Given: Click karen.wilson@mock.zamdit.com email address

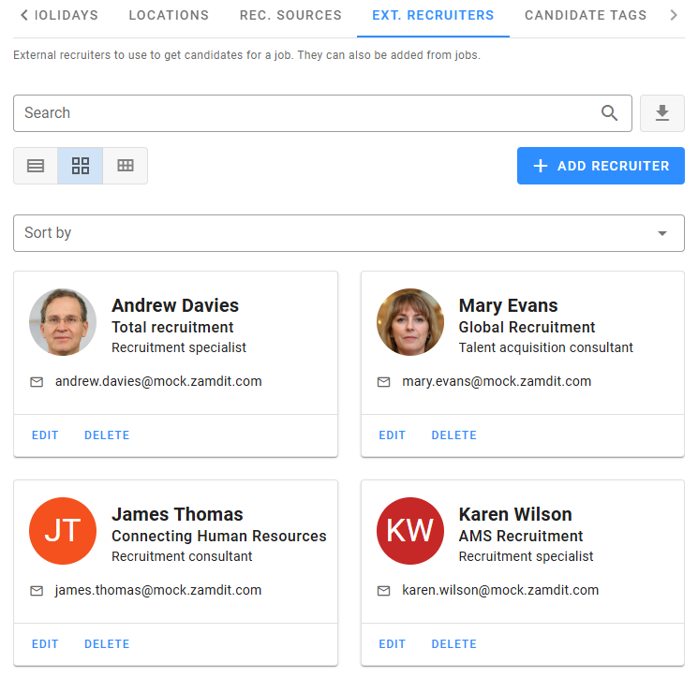Looking at the screenshot, I should pyautogui.click(x=500, y=590).
